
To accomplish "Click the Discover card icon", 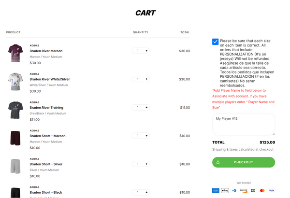I will pyautogui.click(x=244, y=191).
